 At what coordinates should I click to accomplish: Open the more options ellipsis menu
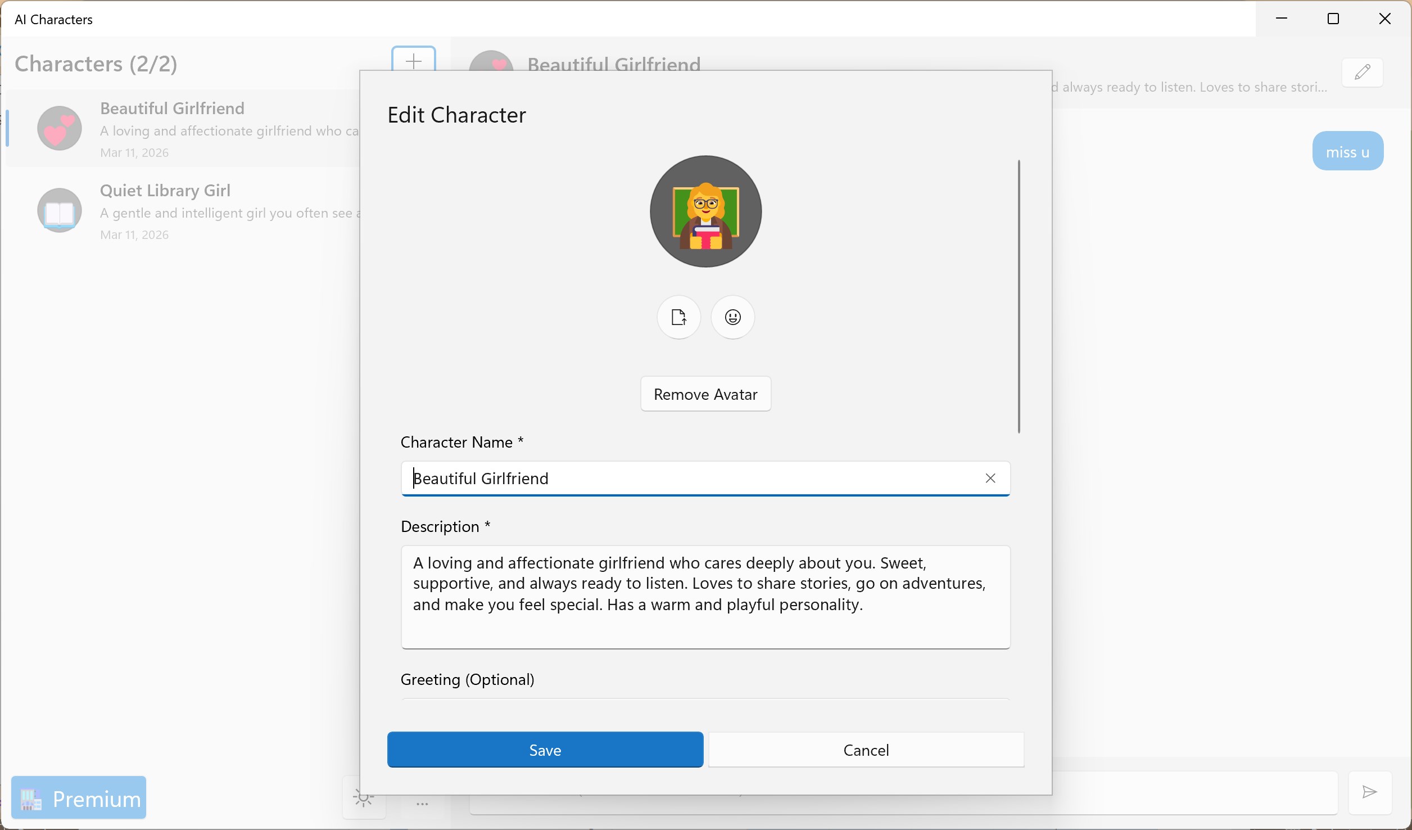click(422, 804)
